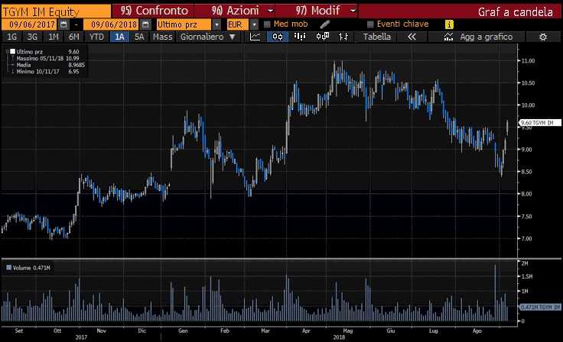Select the 1A time range
The image size is (563, 342).
(x=119, y=37)
